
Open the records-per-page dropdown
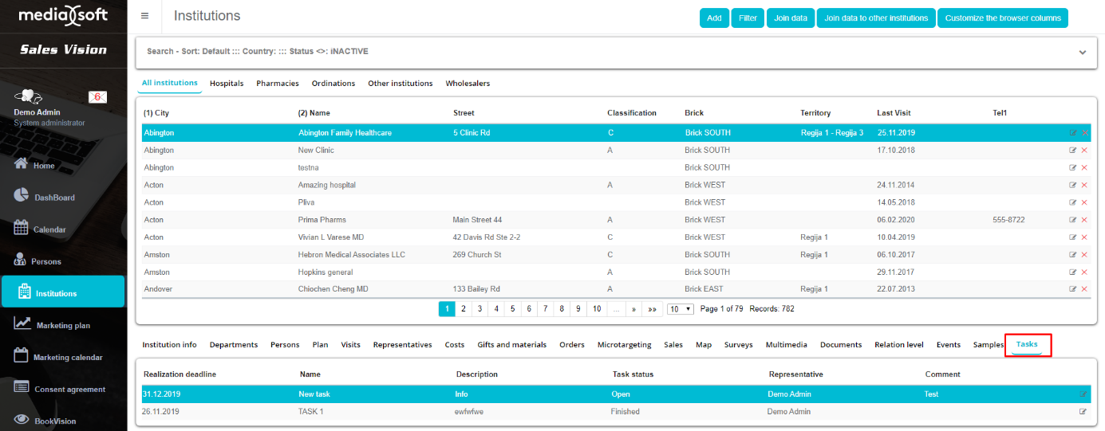(680, 309)
